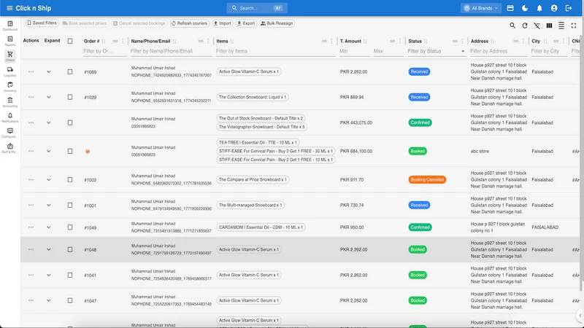Open Accounting section in sidebar

pos(10,102)
